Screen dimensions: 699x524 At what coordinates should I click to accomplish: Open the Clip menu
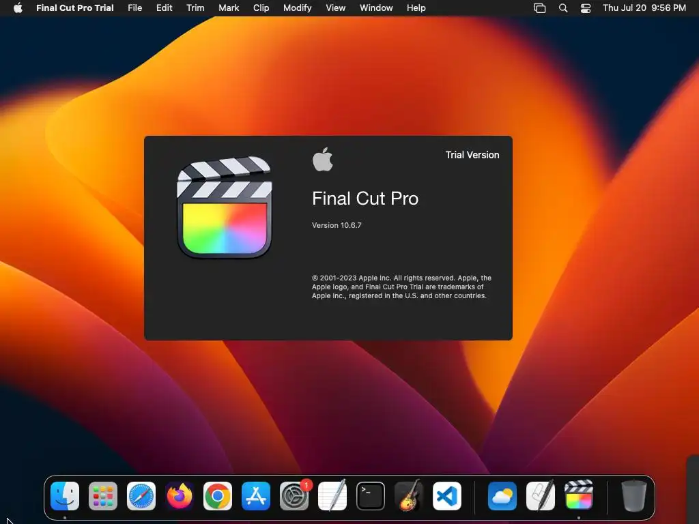(x=261, y=8)
